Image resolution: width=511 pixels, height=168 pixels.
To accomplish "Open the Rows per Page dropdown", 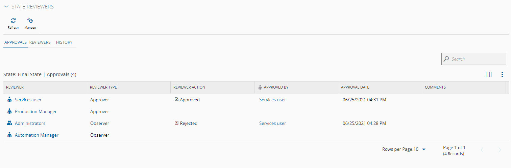I will [x=424, y=149].
